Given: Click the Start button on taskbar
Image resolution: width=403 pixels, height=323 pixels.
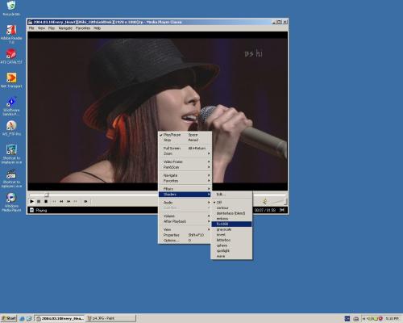Looking at the screenshot, I should coord(9,318).
